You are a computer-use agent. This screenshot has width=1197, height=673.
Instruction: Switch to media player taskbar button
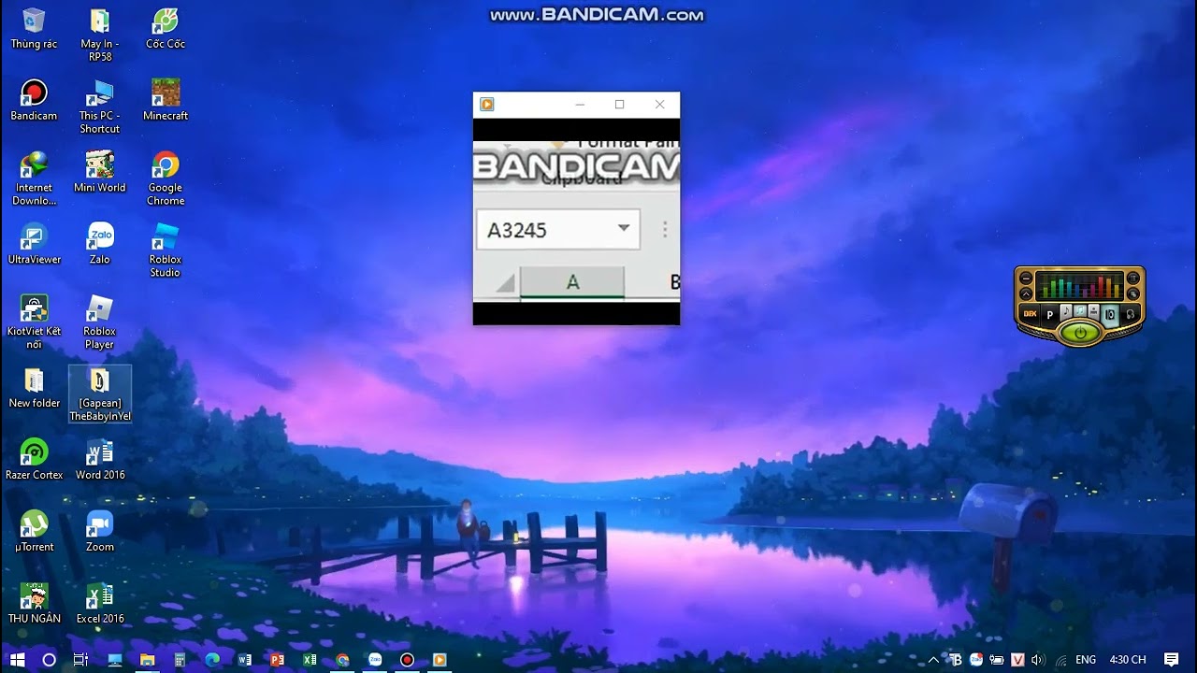(x=440, y=660)
